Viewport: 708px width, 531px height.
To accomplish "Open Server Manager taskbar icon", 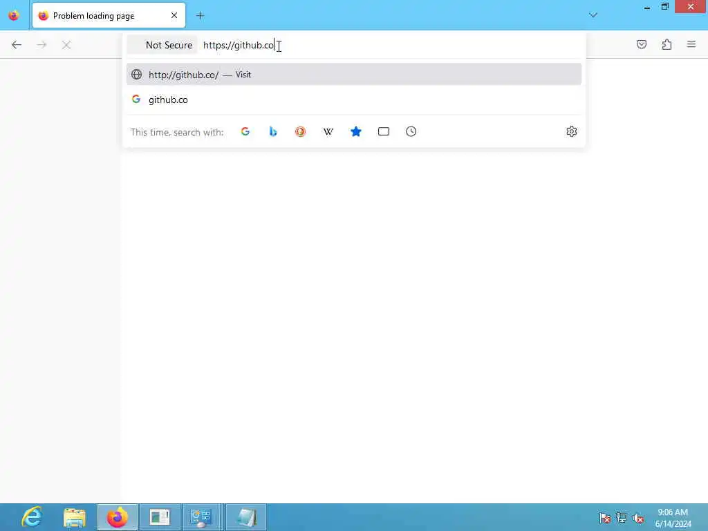I will tap(160, 517).
